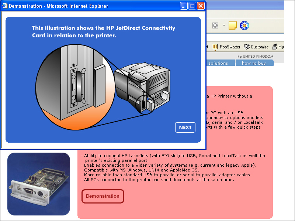Click the PopSwatter toolbar icon
This screenshot has height=221, width=295.
pyautogui.click(x=215, y=47)
